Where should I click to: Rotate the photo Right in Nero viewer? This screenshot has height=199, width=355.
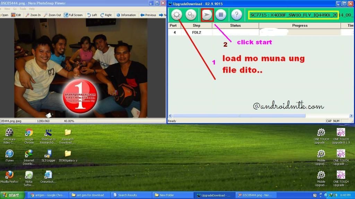106,15
